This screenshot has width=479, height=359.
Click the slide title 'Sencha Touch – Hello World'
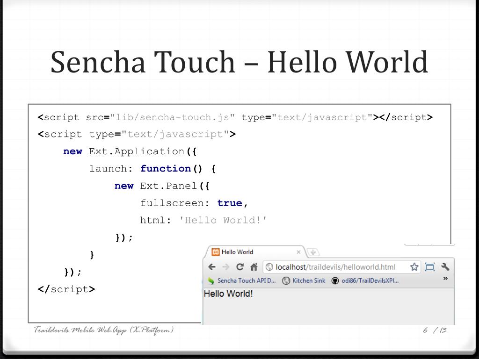239,62
